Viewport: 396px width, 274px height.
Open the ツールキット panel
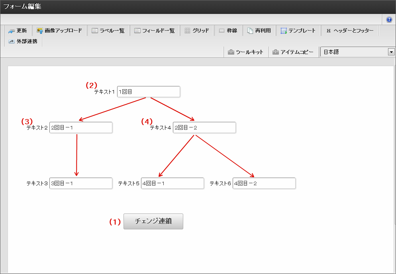coord(246,52)
